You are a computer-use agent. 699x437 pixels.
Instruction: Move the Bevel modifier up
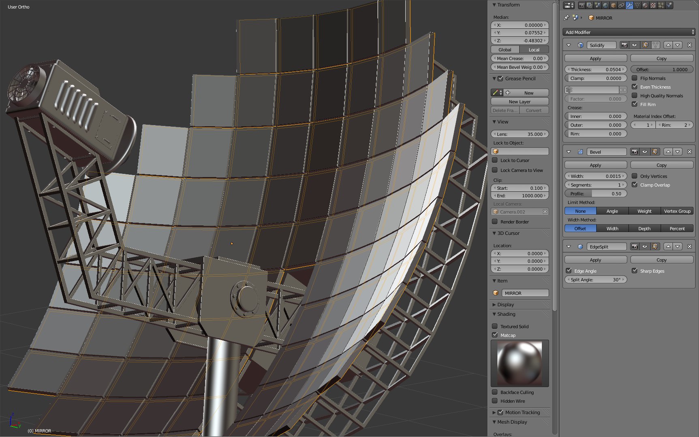(668, 152)
